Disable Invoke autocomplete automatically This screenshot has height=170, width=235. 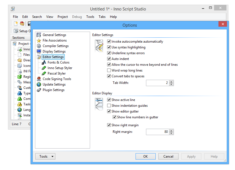point(109,42)
